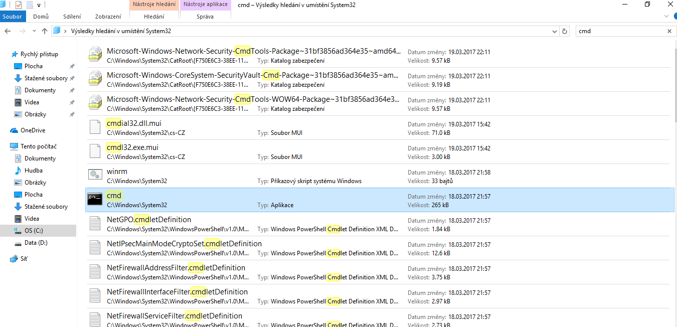Open the Hledání ribbon tab
The height and width of the screenshot is (327, 677).
(154, 17)
